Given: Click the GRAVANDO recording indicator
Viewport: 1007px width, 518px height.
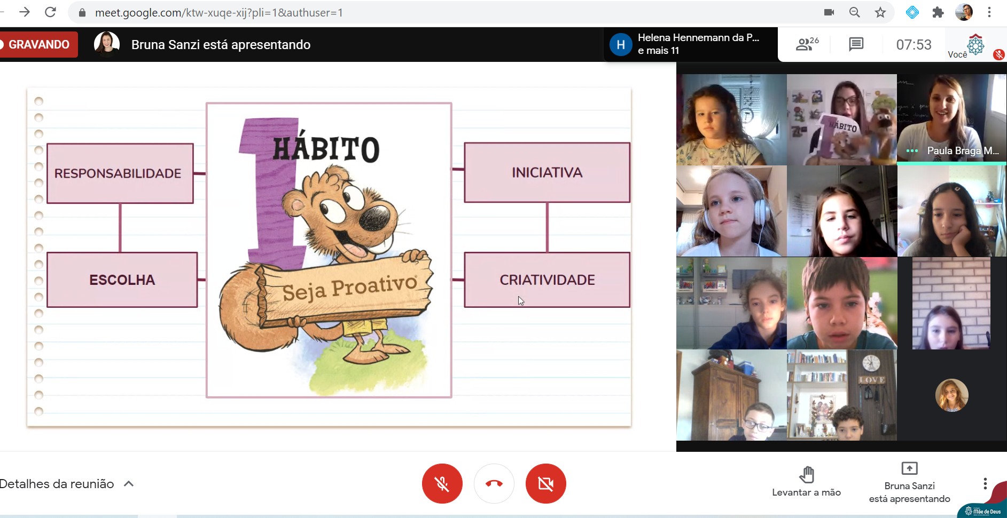Looking at the screenshot, I should click(x=38, y=44).
